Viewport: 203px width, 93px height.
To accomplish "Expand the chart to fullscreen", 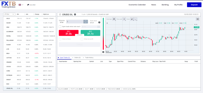I will point(198,19).
